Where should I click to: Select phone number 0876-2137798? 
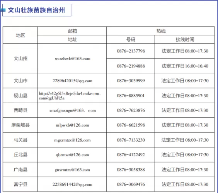tap(131, 51)
